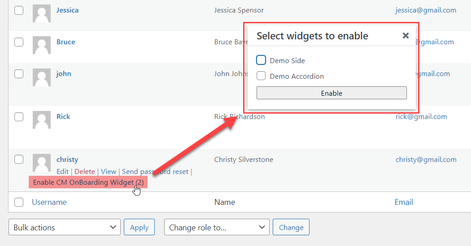Sort users by Email column footer
471x246 pixels.
point(404,202)
